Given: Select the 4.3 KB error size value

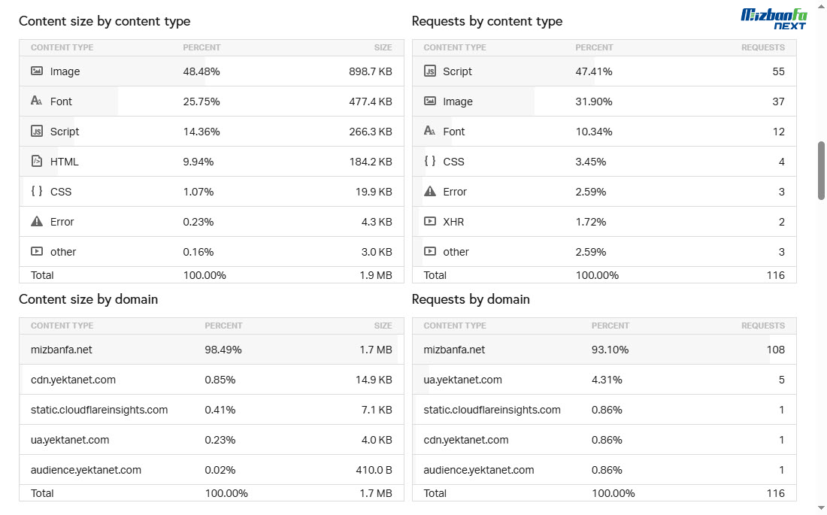Looking at the screenshot, I should [377, 222].
